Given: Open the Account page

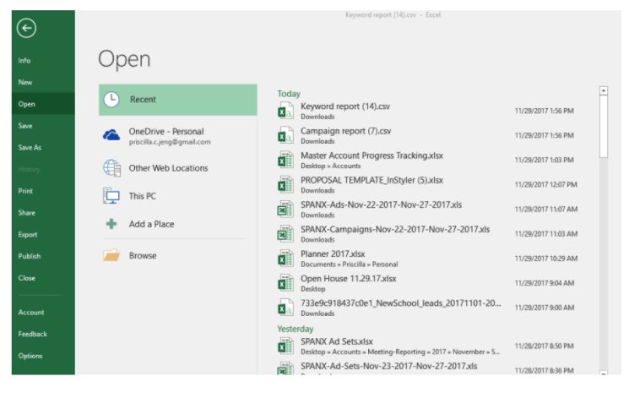Looking at the screenshot, I should 43,312.
